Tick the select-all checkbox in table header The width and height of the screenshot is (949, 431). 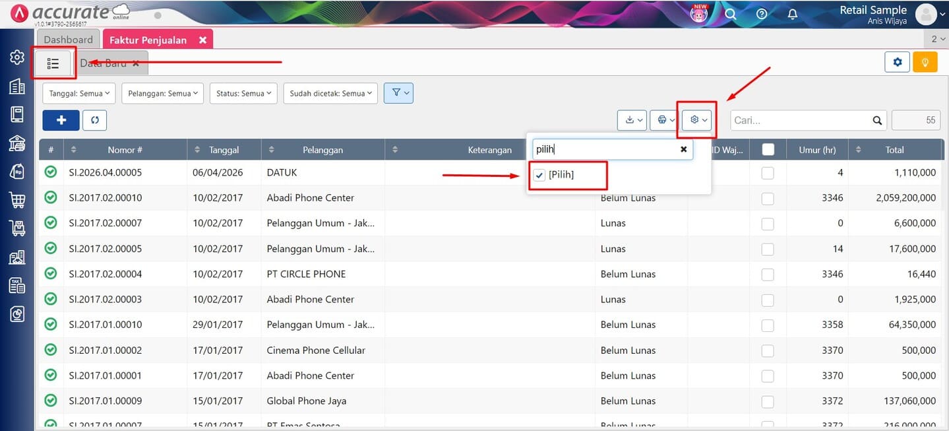click(x=768, y=150)
